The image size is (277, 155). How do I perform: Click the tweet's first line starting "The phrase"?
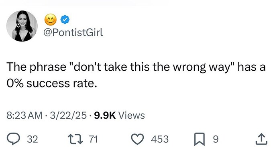136,67
